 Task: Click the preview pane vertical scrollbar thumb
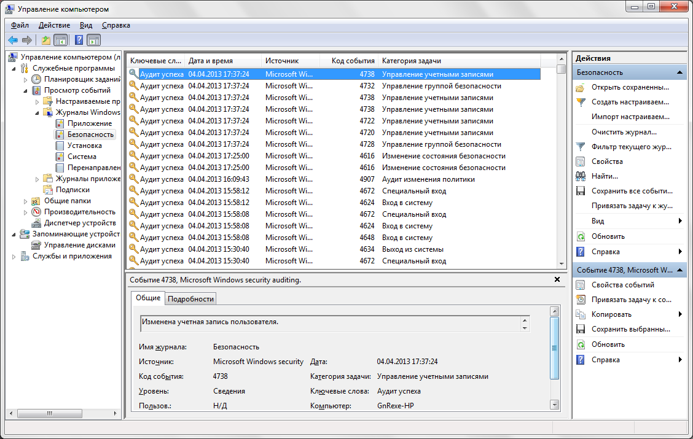pos(554,348)
